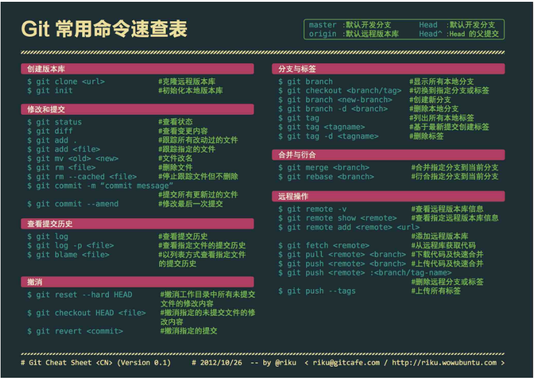Click the 'git init' command line
The image size is (535, 379).
[x=50, y=90]
